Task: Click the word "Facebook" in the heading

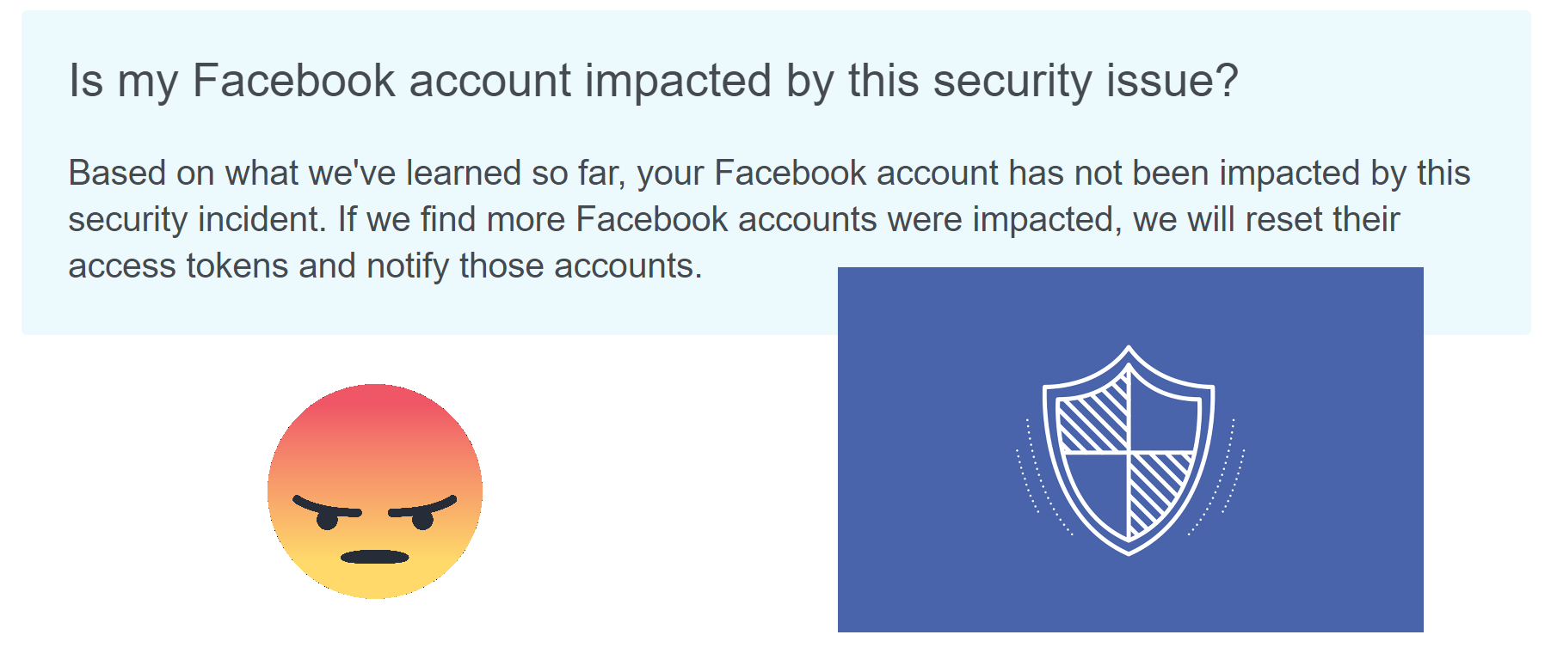Action: [294, 81]
